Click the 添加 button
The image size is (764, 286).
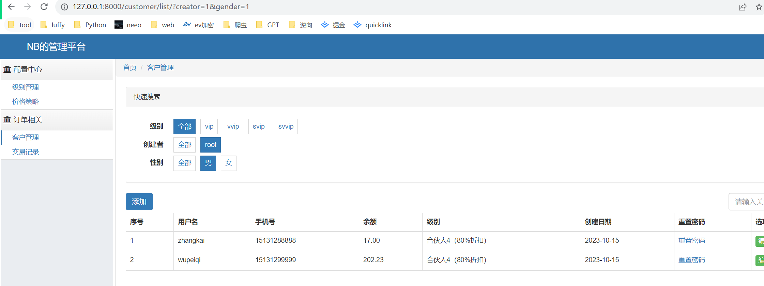pyautogui.click(x=139, y=202)
